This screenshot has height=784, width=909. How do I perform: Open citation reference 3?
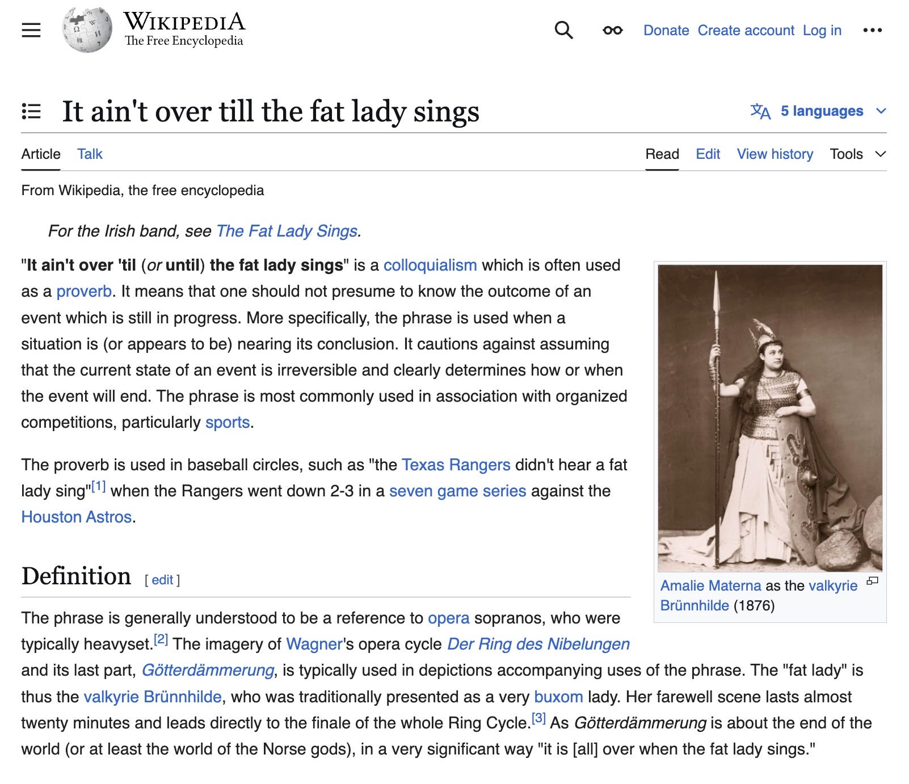click(538, 718)
